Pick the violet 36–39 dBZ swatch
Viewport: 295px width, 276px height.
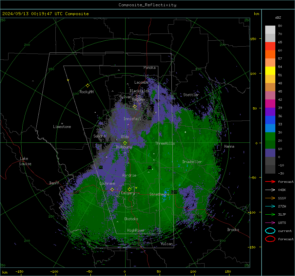pos(270,112)
